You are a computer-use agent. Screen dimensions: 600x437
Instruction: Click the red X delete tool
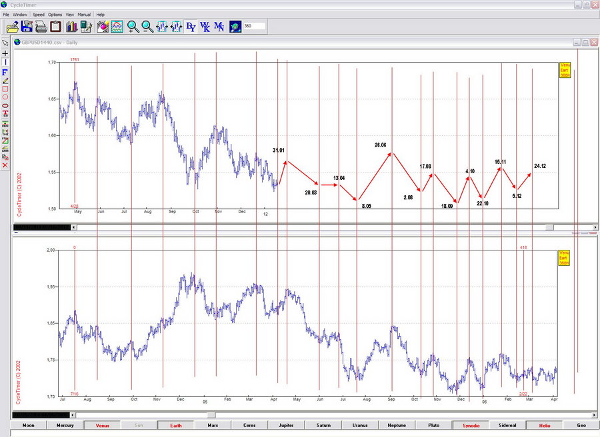click(x=5, y=165)
